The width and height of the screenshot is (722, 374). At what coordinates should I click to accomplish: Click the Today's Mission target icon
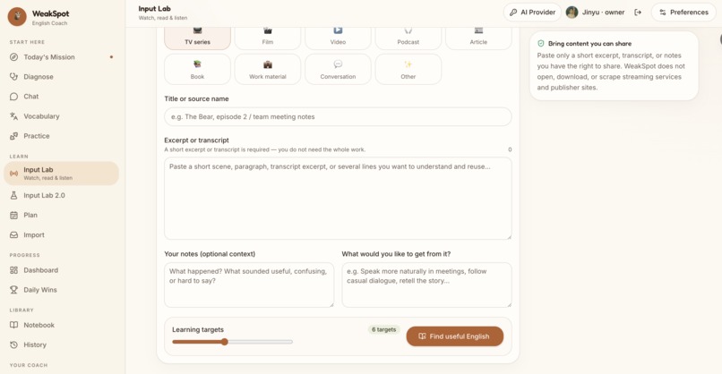click(x=13, y=57)
